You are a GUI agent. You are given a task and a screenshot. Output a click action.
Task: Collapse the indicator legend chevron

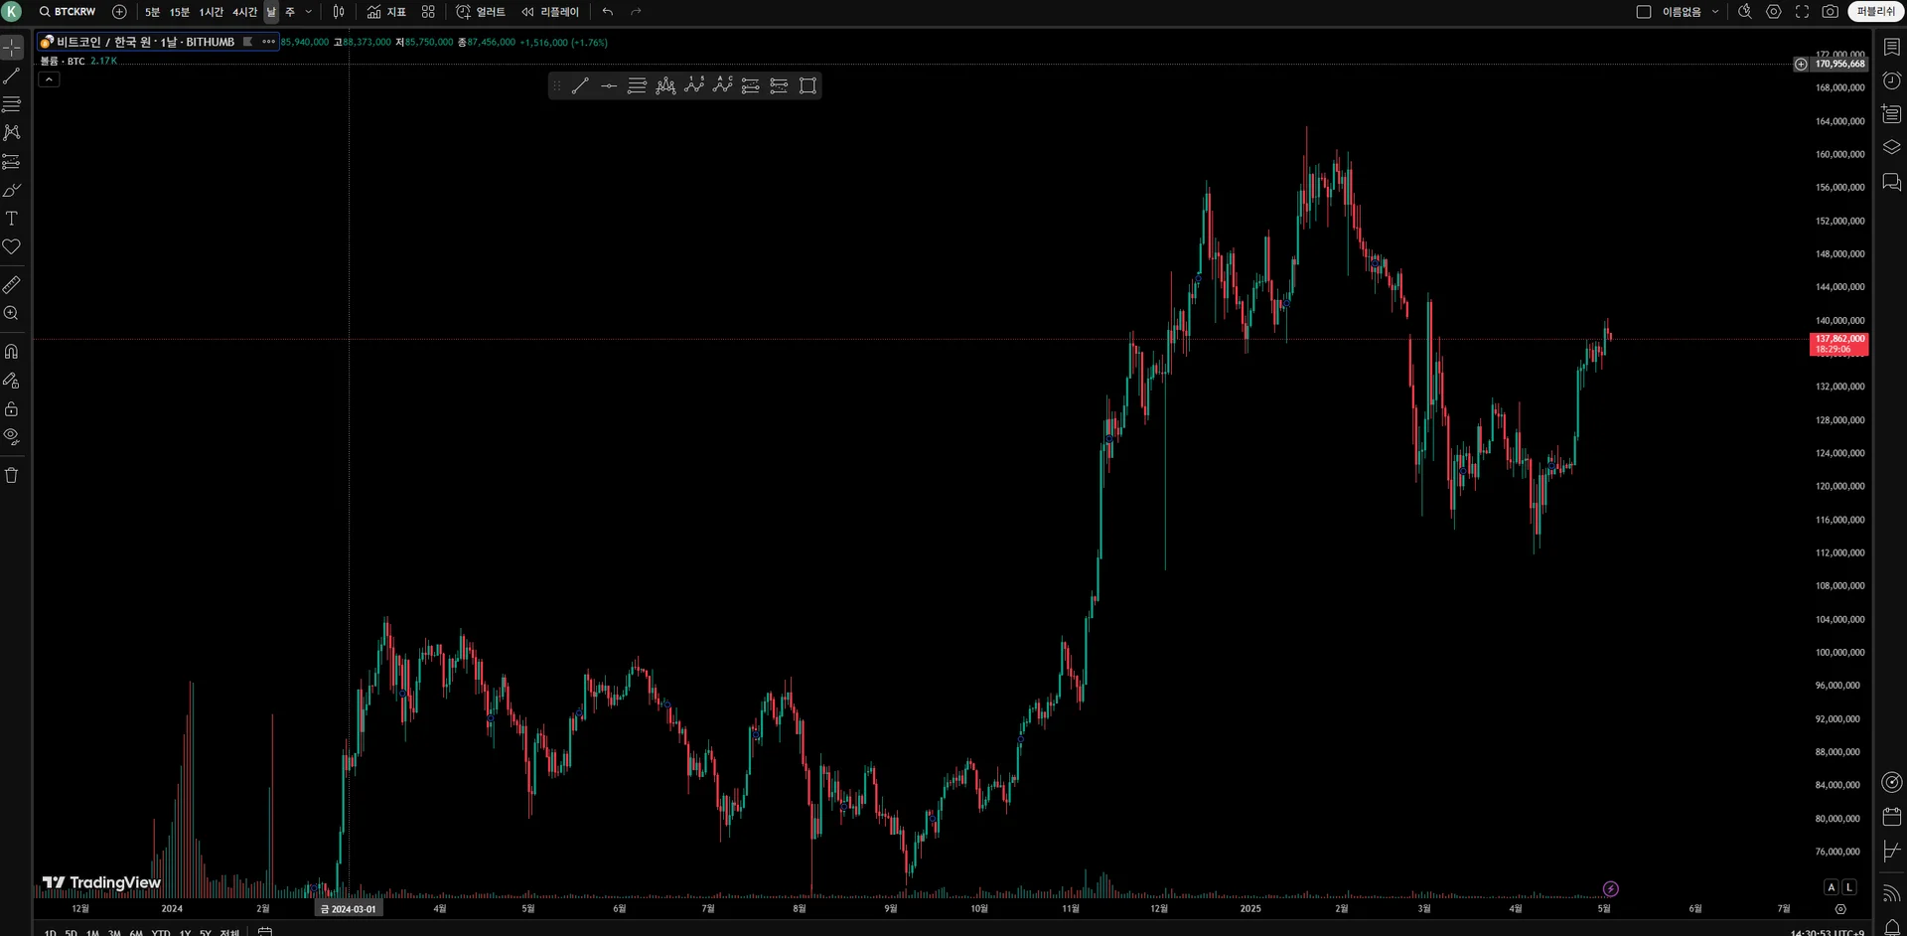(49, 79)
